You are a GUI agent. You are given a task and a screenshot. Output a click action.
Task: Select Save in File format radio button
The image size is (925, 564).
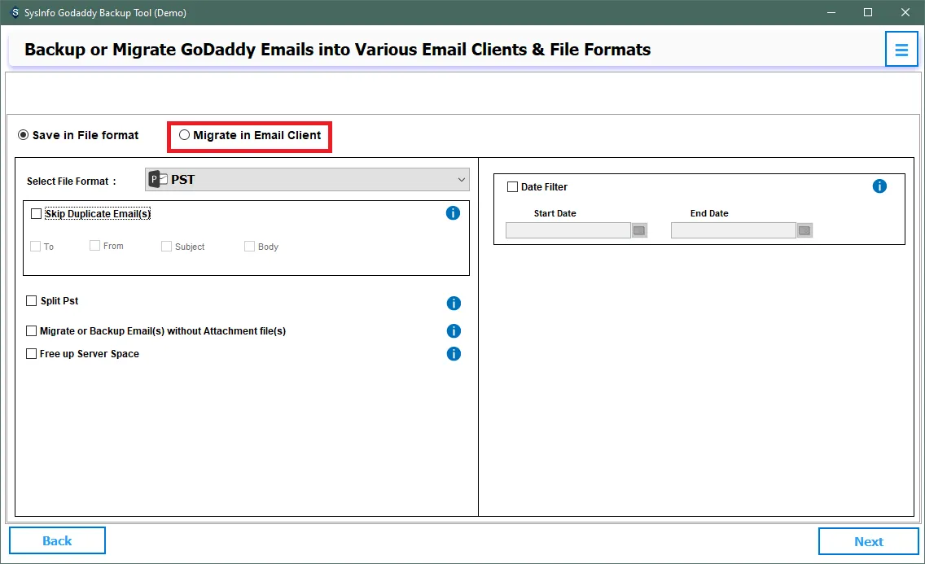(x=24, y=135)
